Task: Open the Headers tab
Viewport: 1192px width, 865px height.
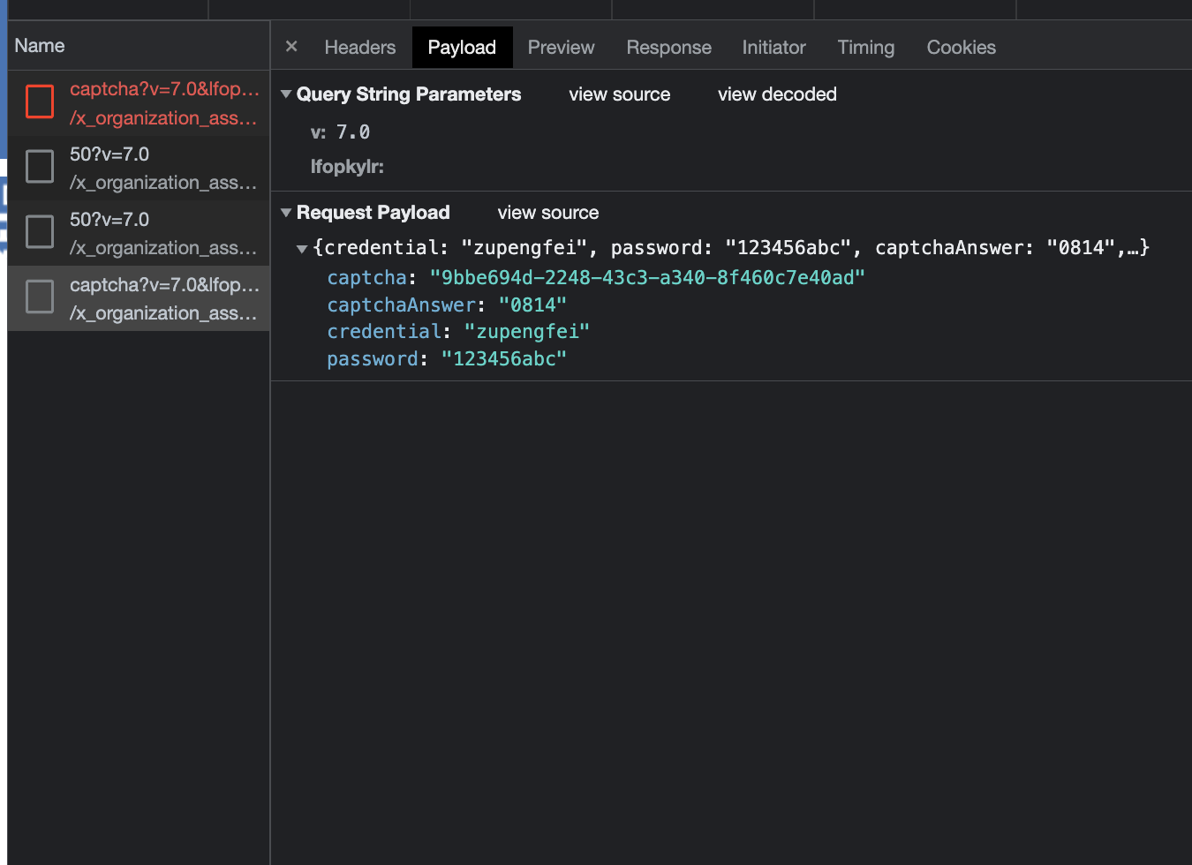Action: [359, 48]
